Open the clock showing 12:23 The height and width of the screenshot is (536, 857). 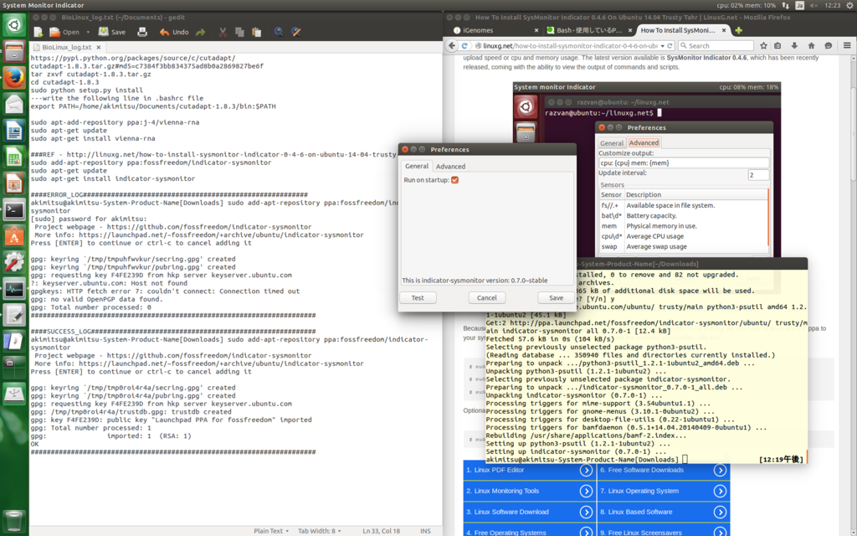point(832,5)
